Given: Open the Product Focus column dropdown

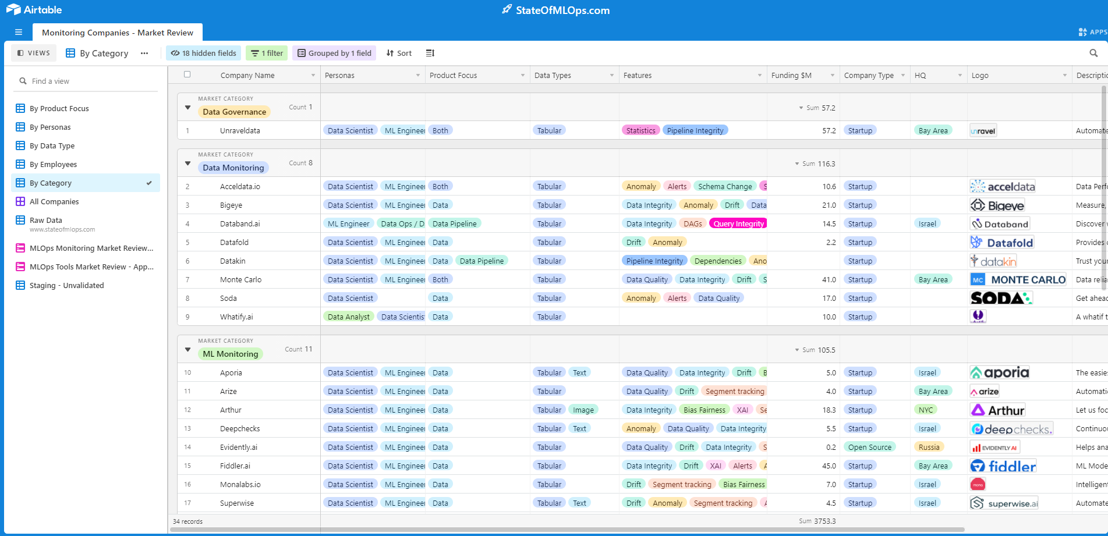Looking at the screenshot, I should tap(522, 76).
